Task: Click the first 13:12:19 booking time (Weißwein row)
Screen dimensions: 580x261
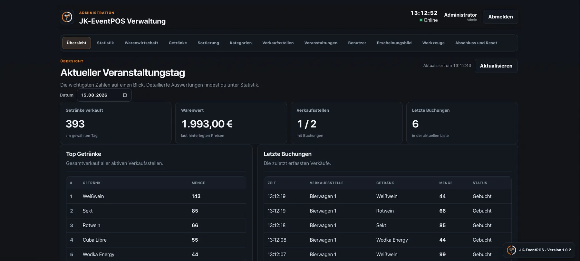Action: point(276,196)
